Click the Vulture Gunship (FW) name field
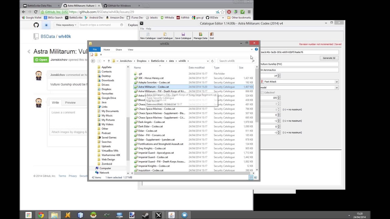The height and width of the screenshot is (219, 390). [300, 64]
